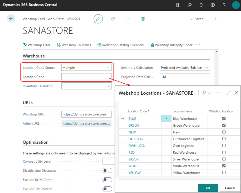Viewport: 241px width, 193px height.
Task: Open Webshop Countries action
Action: [74, 45]
